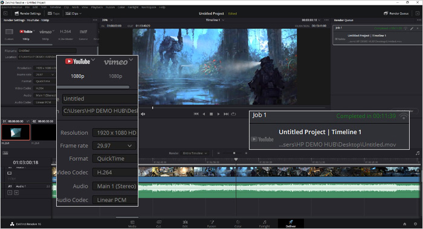Viewport: 423px width, 229px height.
Task: Open the project manager home icon
Action: point(405,224)
